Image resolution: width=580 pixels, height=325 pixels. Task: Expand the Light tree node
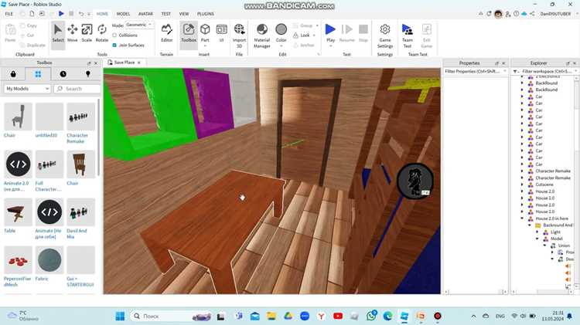coord(537,232)
